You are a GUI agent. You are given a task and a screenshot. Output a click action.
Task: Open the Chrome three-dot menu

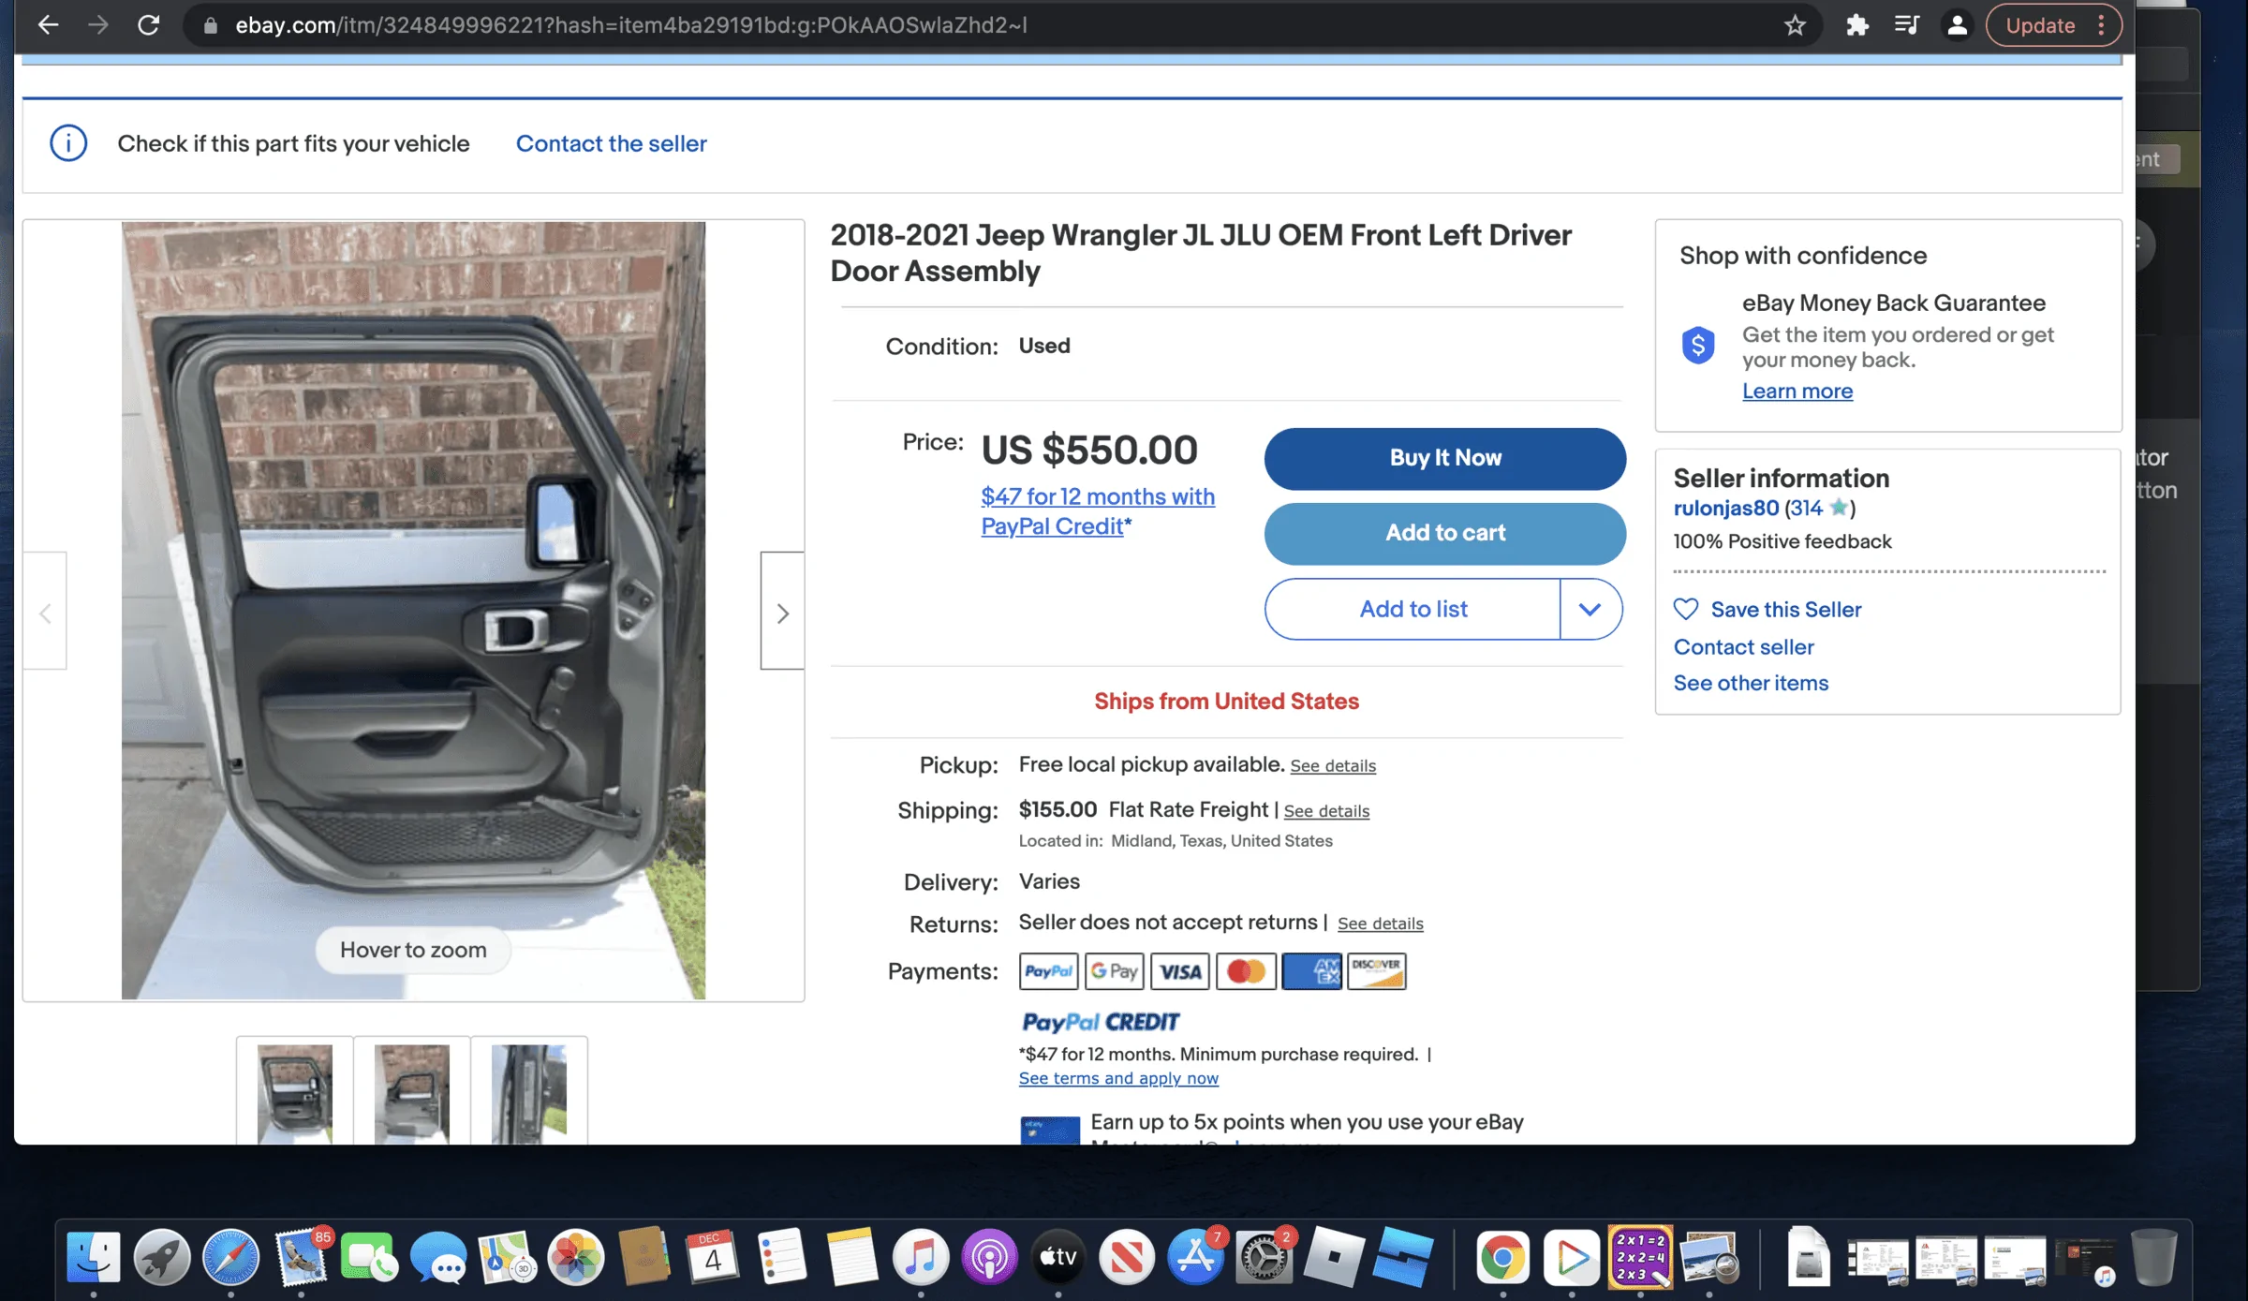click(x=2101, y=25)
